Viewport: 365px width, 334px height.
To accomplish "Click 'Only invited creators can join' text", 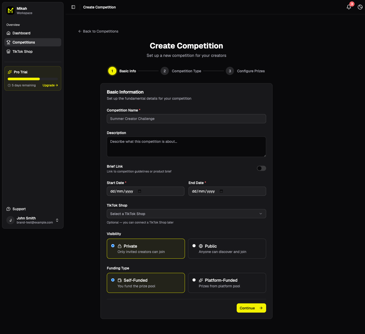I will click(141, 252).
